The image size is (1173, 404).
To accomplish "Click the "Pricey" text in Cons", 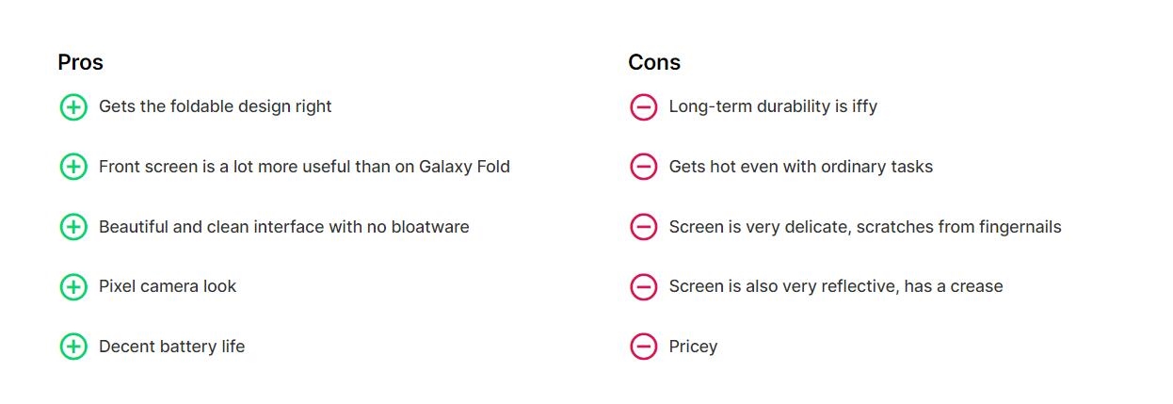I will (693, 347).
